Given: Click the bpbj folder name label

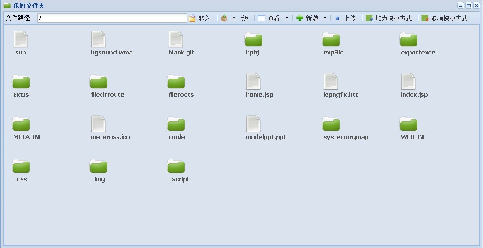Looking at the screenshot, I should [253, 53].
